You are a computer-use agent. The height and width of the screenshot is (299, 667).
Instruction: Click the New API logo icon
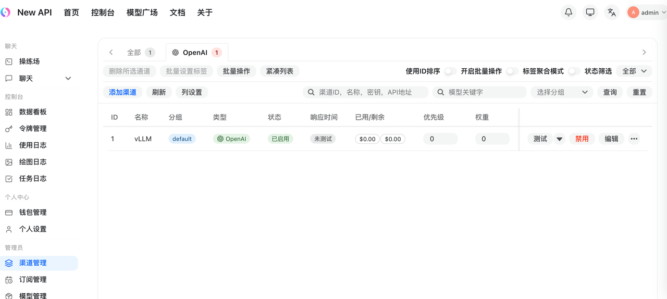click(x=6, y=13)
